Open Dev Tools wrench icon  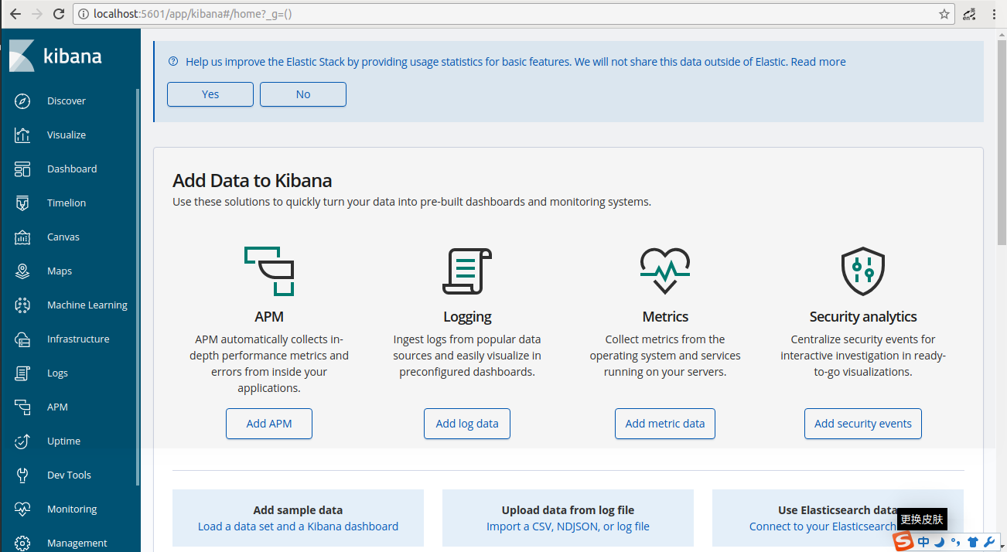[x=22, y=475]
